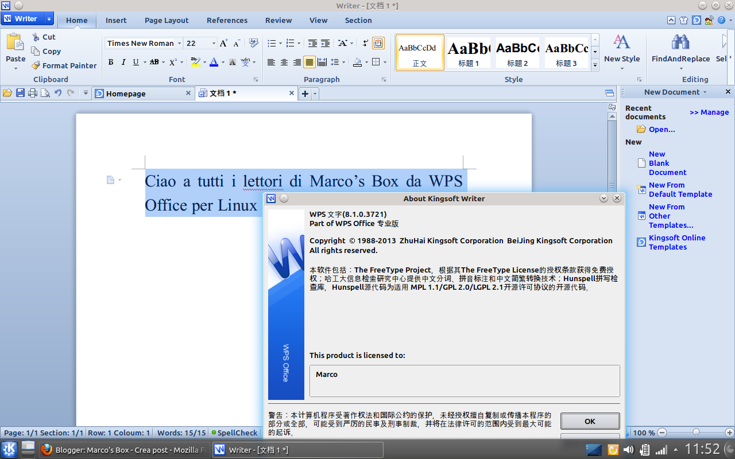Select the 标题 1 heading style thumbnail
735x459 pixels.
[469, 53]
